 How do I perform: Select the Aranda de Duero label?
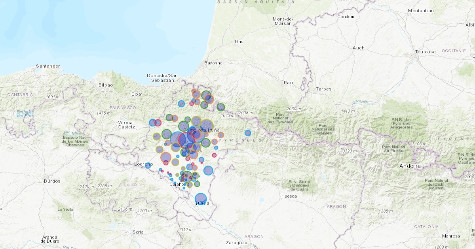tap(50, 239)
